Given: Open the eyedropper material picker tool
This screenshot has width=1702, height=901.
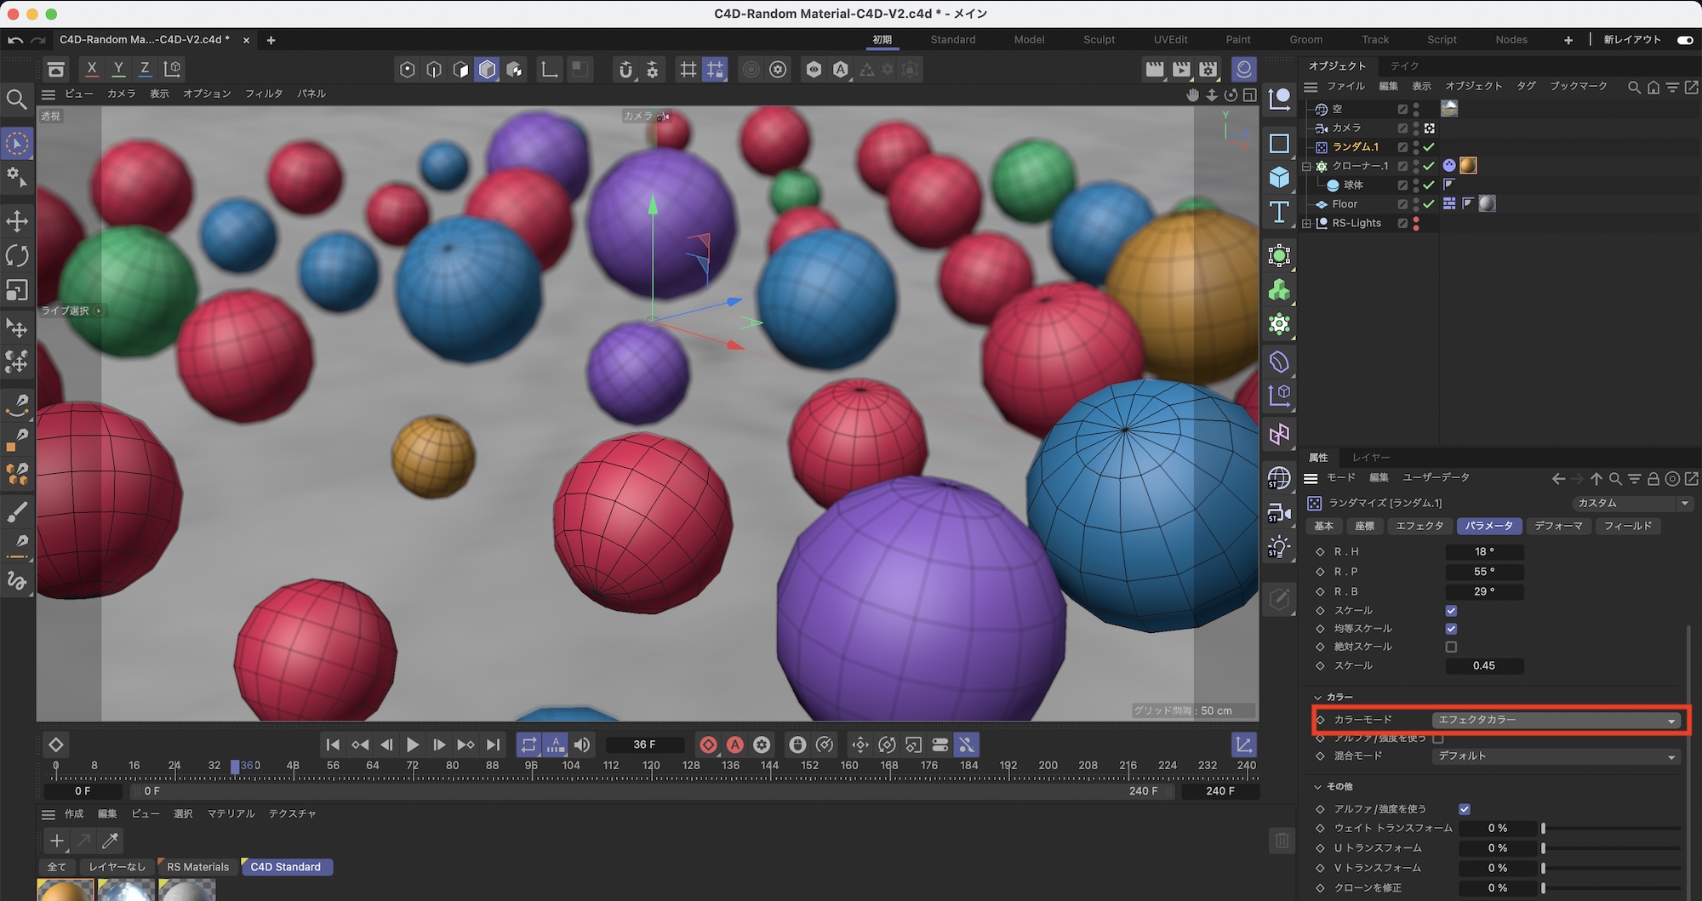Looking at the screenshot, I should point(110,841).
